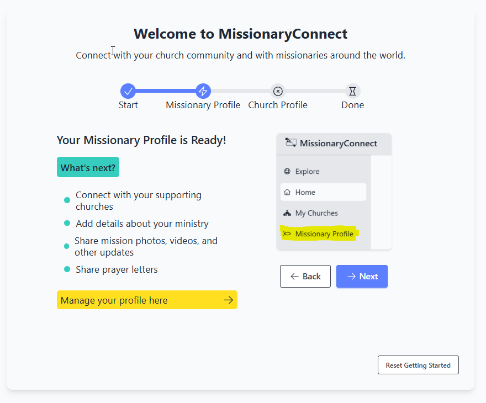Image resolution: width=486 pixels, height=403 pixels.
Task: Click Reset Getting Started button
Action: pos(418,365)
